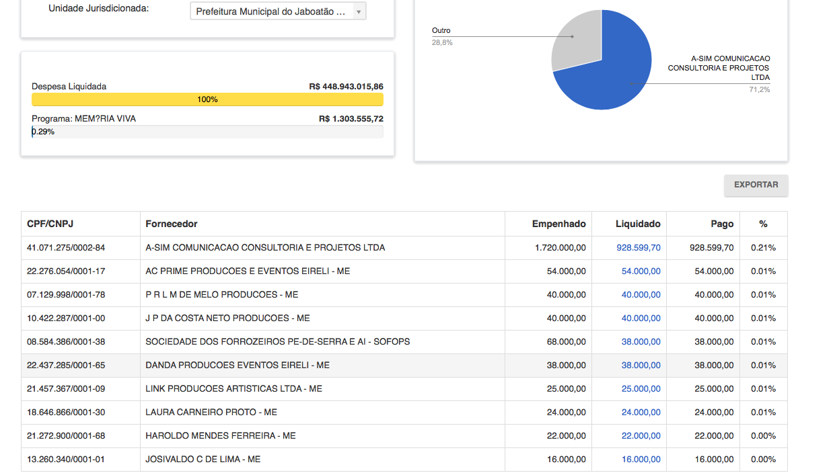Open liquidado value 16.000,00
This screenshot has width=835, height=475.
pos(641,460)
